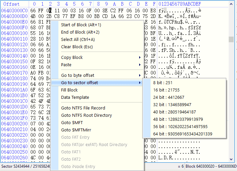Choose Fill Block from menu
Image resolution: width=237 pixels, height=171 pixels.
point(69,90)
